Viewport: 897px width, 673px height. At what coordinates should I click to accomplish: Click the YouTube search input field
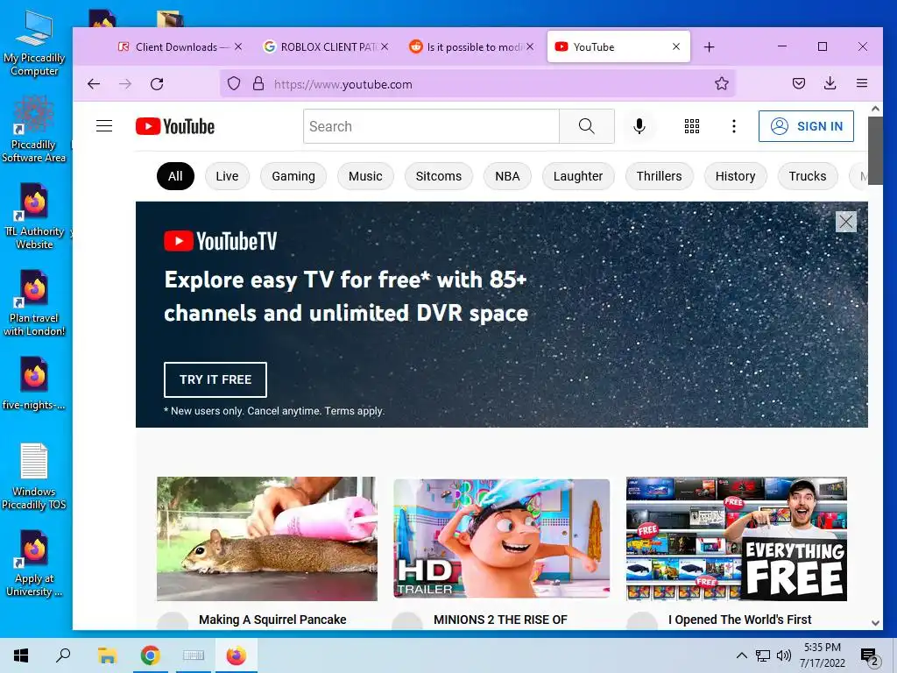pos(431,126)
